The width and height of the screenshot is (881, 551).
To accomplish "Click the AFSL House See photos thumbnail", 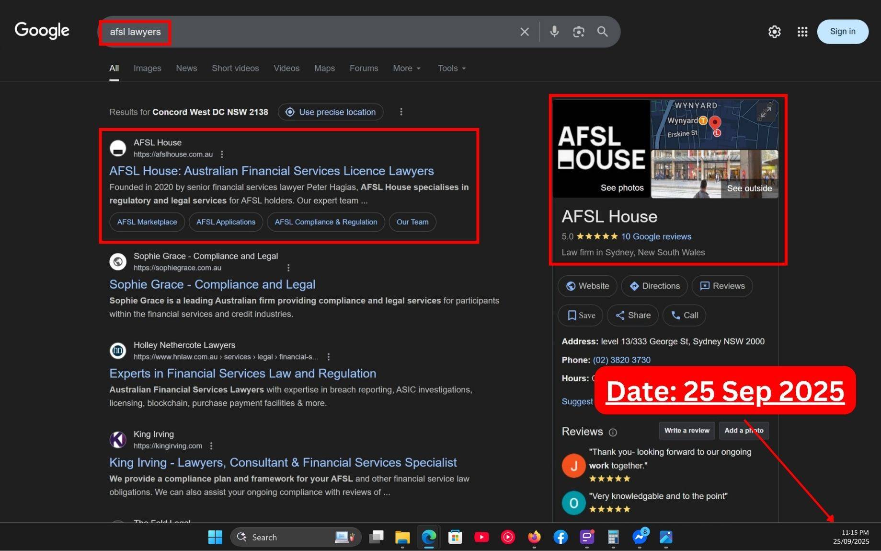I will pos(602,149).
